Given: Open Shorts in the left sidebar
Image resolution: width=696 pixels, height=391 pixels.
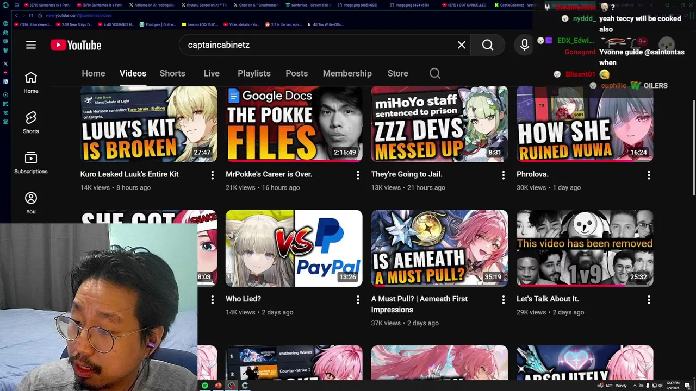Looking at the screenshot, I should pos(31,123).
